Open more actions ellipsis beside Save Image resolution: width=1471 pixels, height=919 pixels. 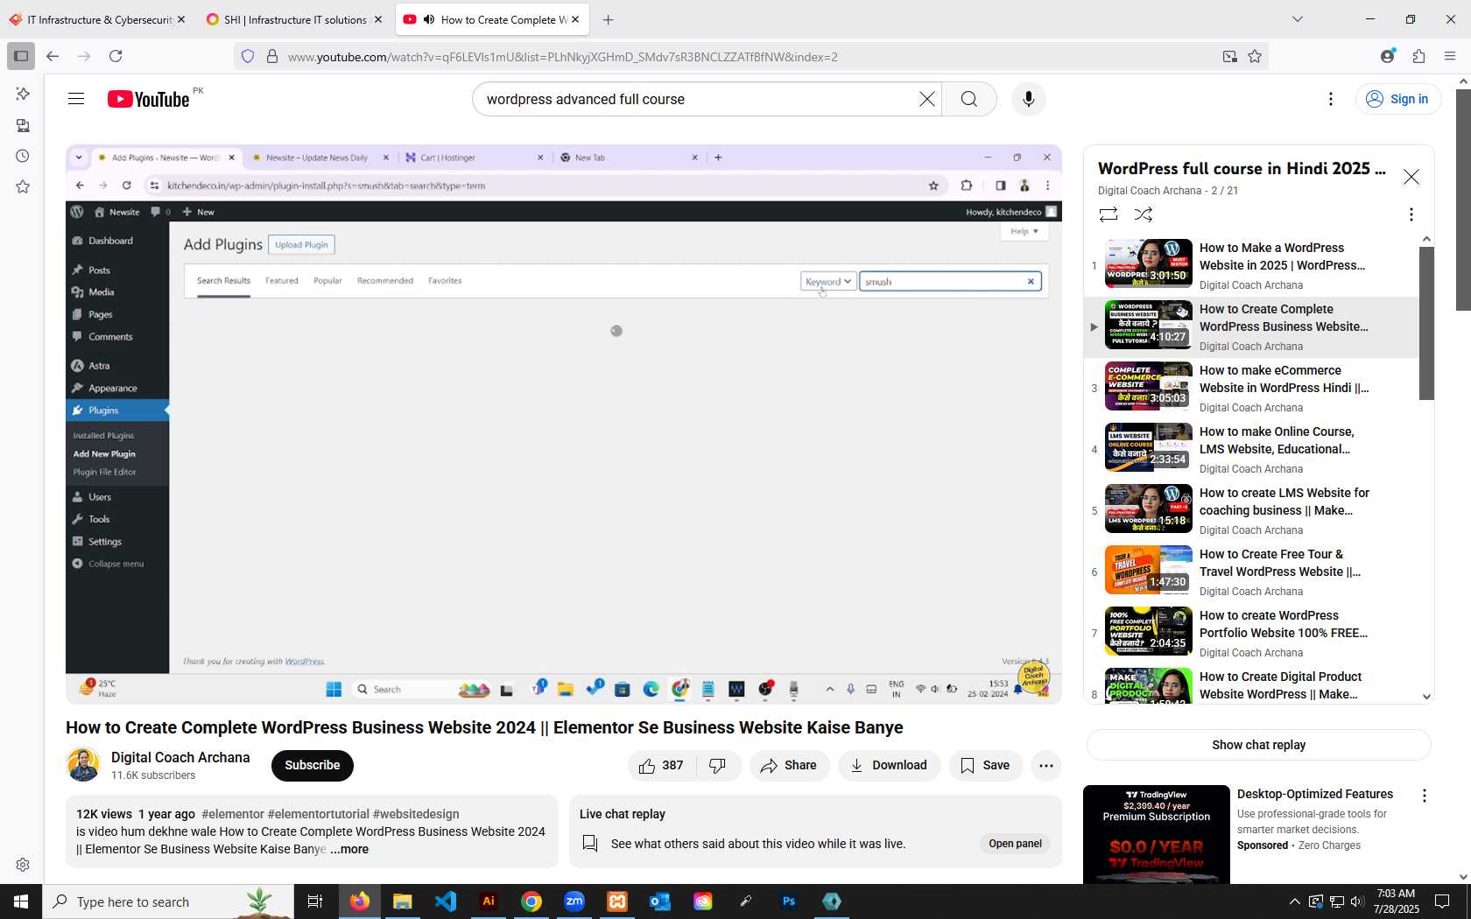point(1045,766)
